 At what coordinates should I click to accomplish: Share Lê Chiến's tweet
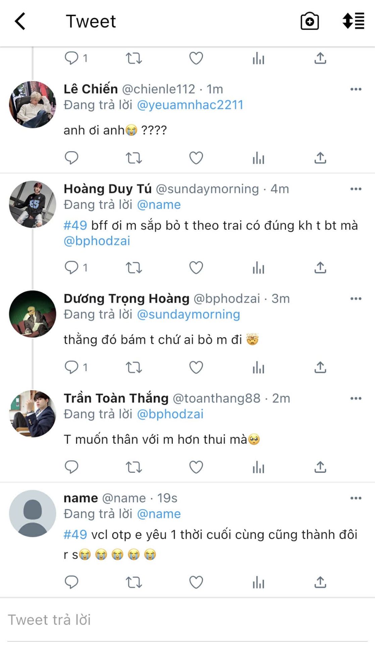coord(320,158)
